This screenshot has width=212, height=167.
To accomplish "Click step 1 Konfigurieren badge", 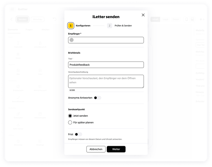I will coord(71,26).
